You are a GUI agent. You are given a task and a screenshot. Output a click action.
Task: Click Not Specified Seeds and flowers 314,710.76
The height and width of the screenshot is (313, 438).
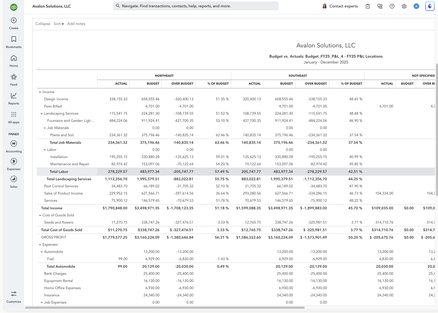[x=384, y=222]
